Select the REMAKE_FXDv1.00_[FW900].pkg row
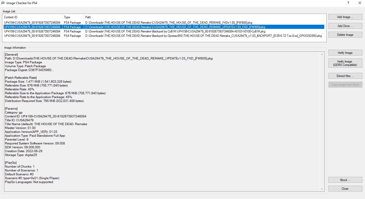The height and width of the screenshot is (199, 365). pyautogui.click(x=163, y=23)
